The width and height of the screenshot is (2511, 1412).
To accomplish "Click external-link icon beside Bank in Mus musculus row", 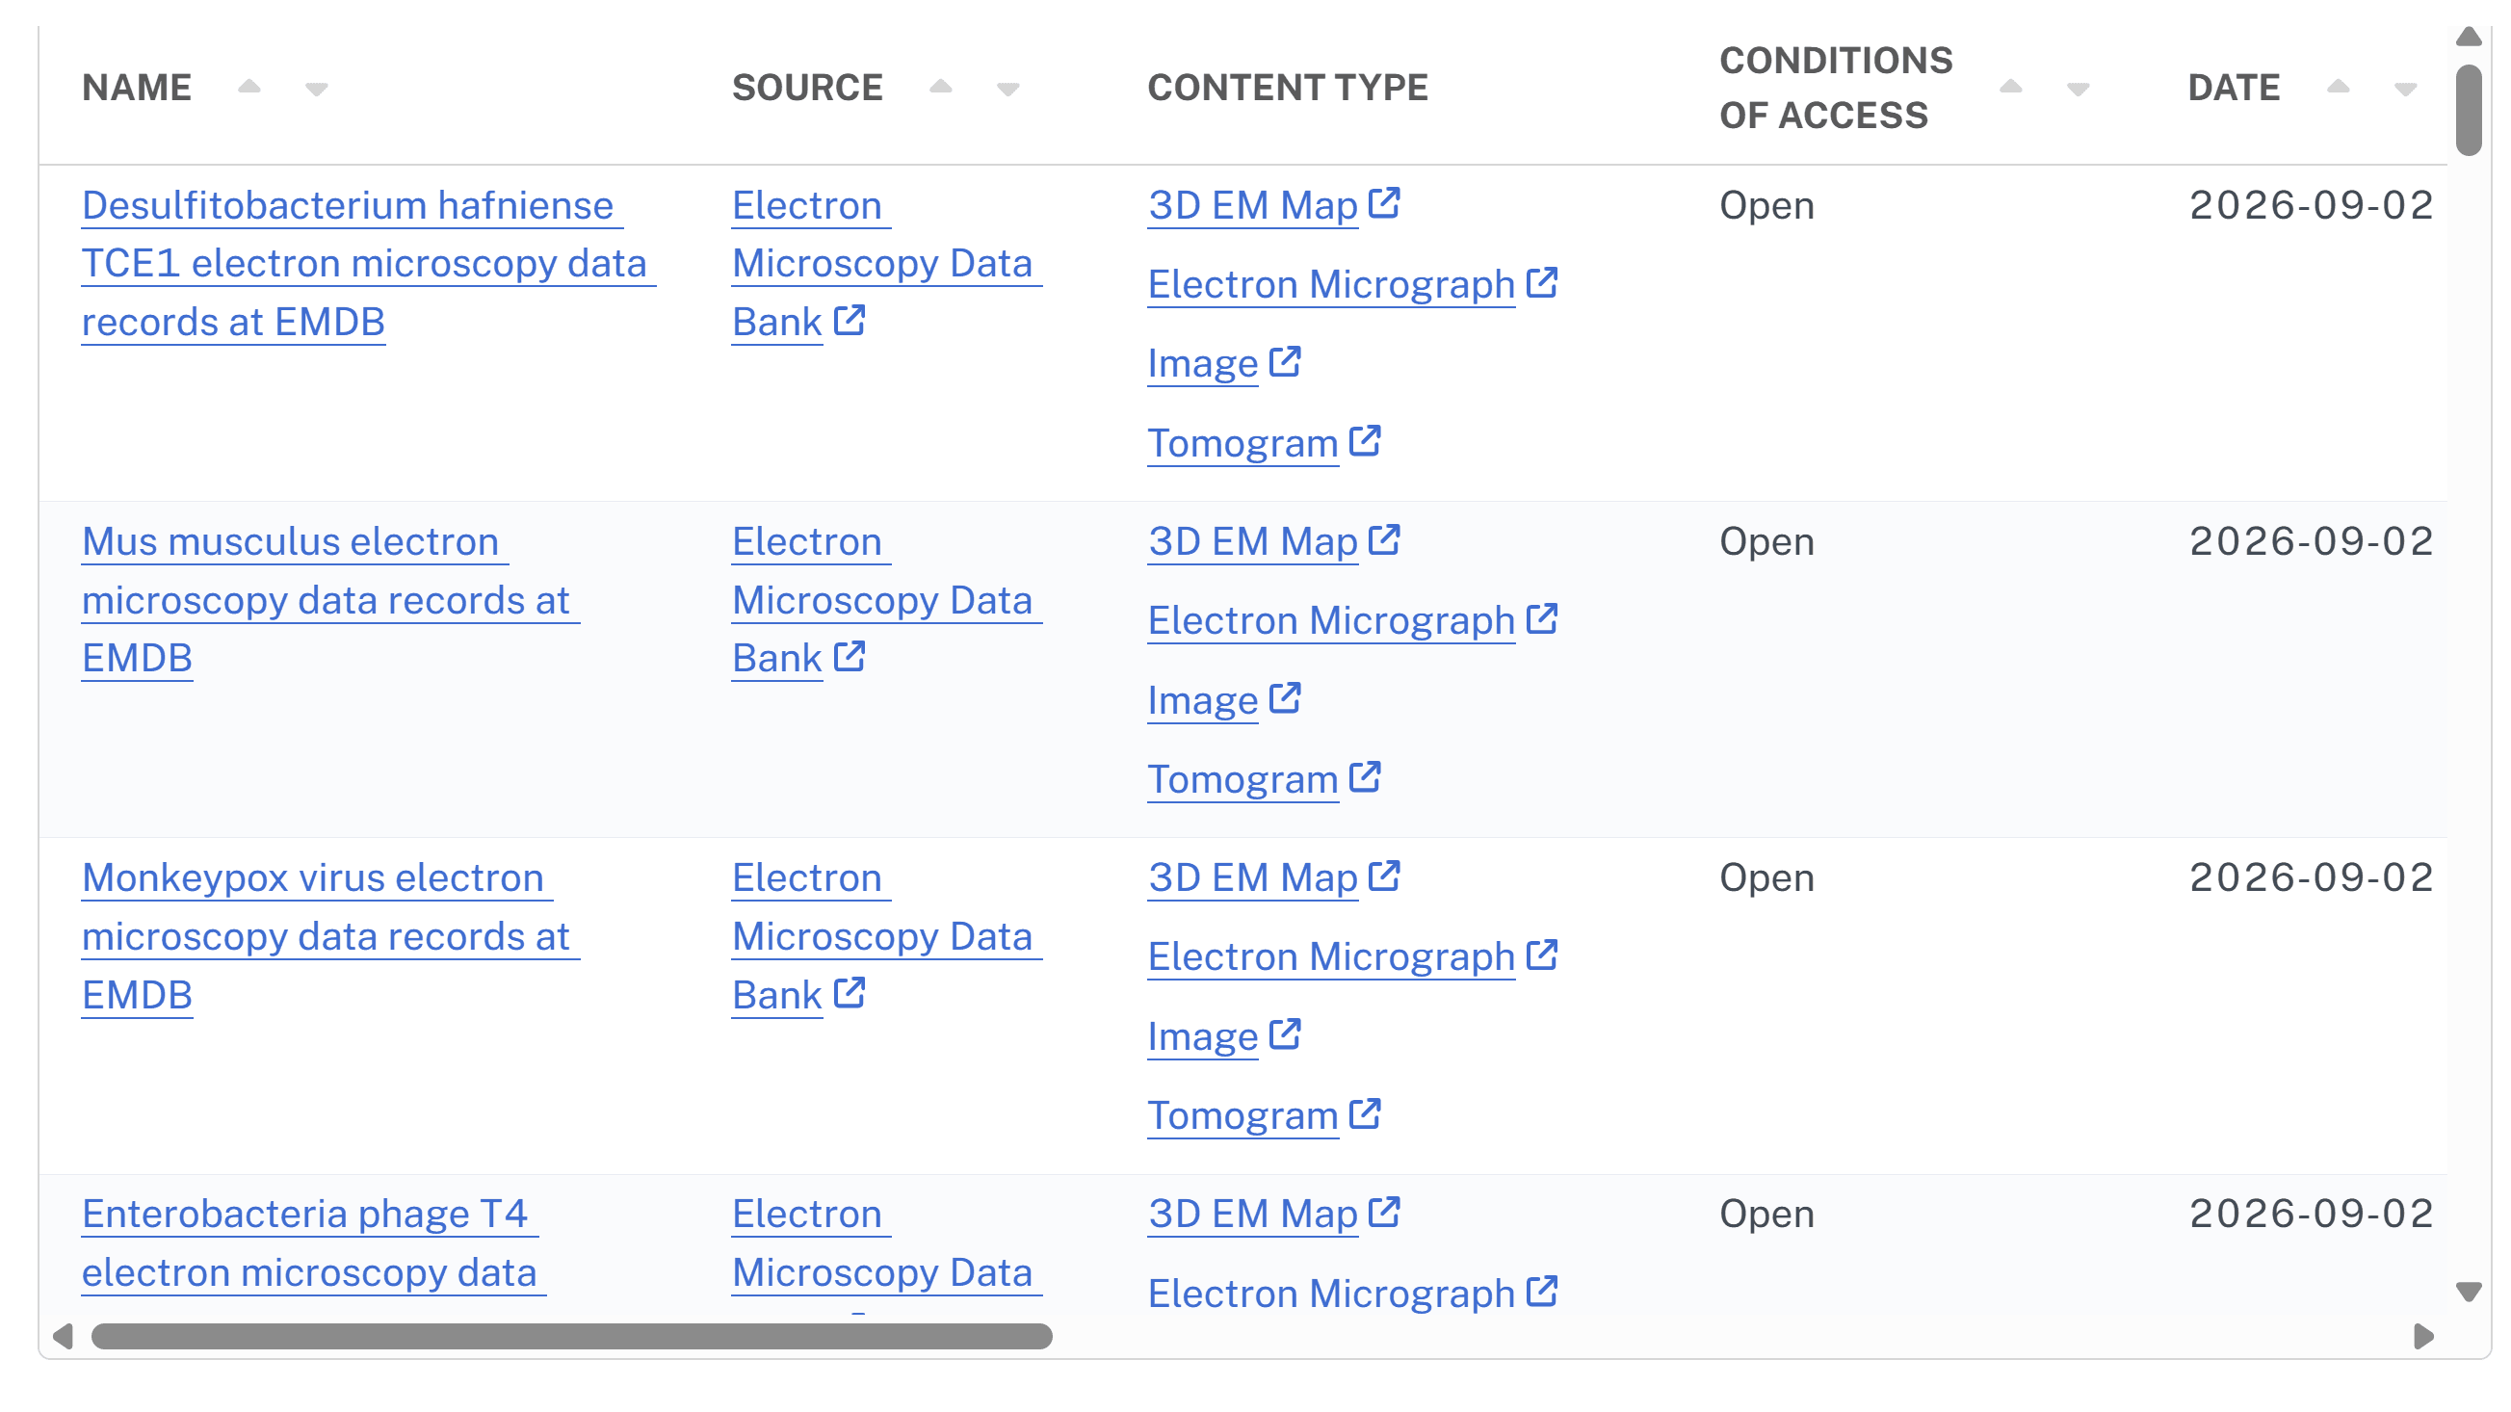I will [x=849, y=656].
